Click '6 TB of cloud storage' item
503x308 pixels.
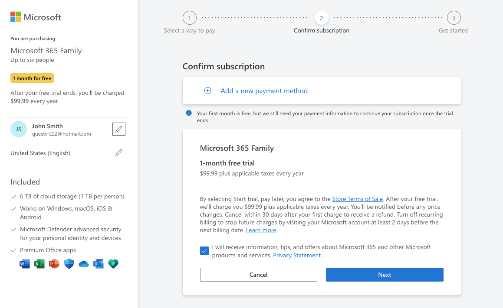point(72,196)
